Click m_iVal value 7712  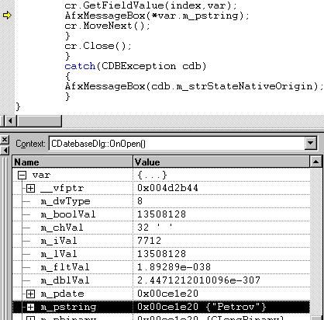(149, 241)
